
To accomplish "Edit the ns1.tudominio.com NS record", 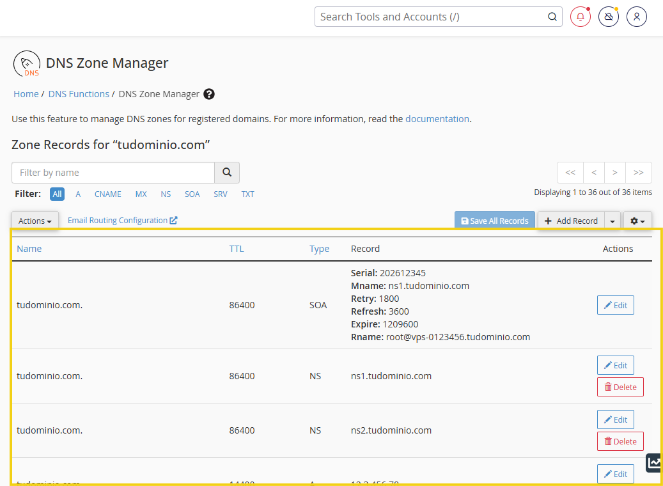I will pyautogui.click(x=616, y=365).
